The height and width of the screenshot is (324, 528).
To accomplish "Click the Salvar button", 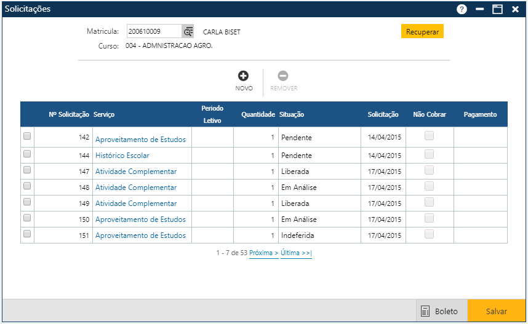I will click(x=497, y=311).
